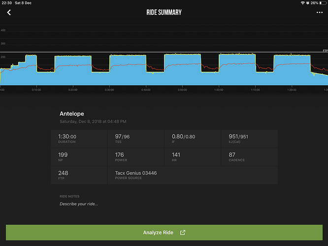328x246 pixels.
Task: Tap the Wi-Fi status icon
Action: 302,3
